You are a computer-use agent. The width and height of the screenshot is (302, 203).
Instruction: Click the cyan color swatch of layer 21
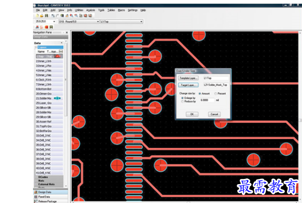[58, 98]
